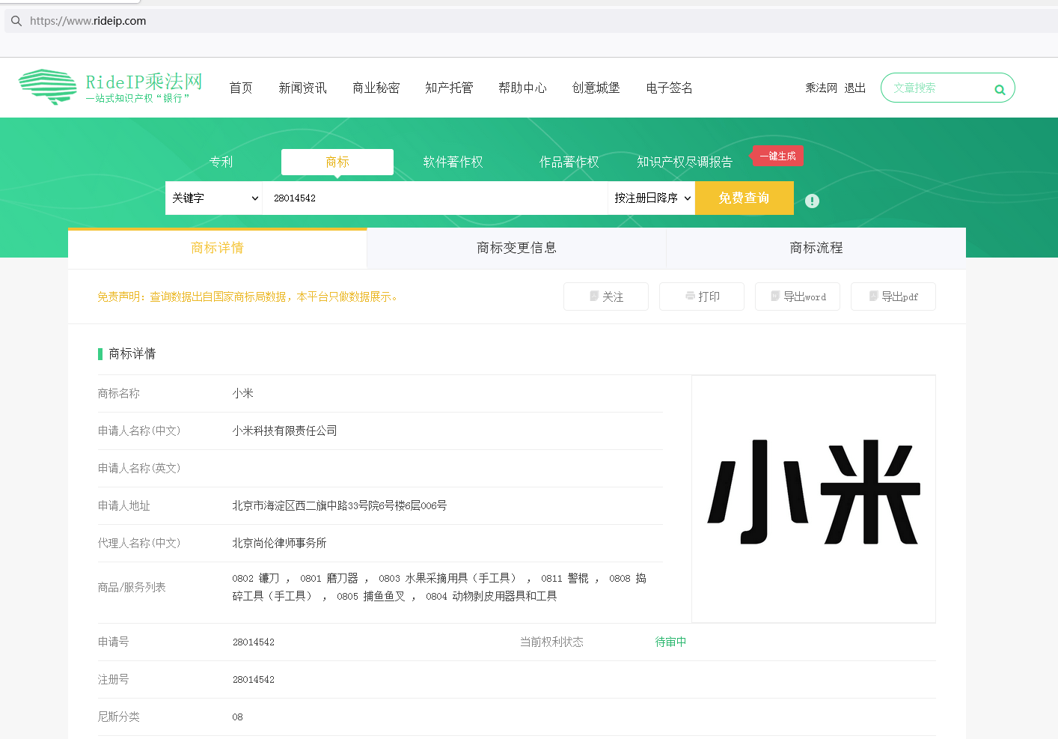Open 创意城堡 navigation item
Screen dimensions: 1058x739
tap(596, 88)
